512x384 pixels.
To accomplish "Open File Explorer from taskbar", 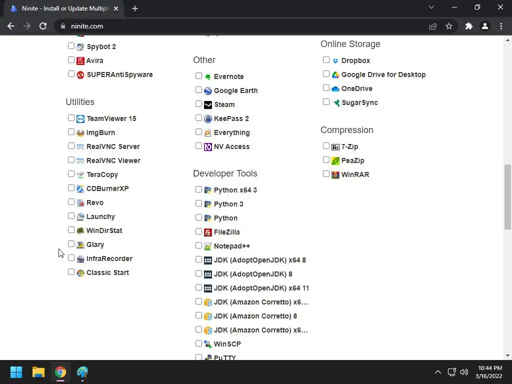I will (38, 372).
